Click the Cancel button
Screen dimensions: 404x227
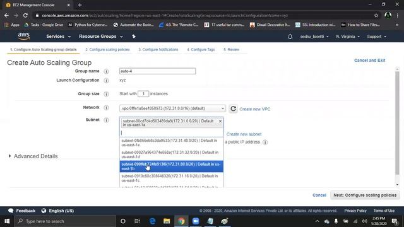[x=319, y=195]
